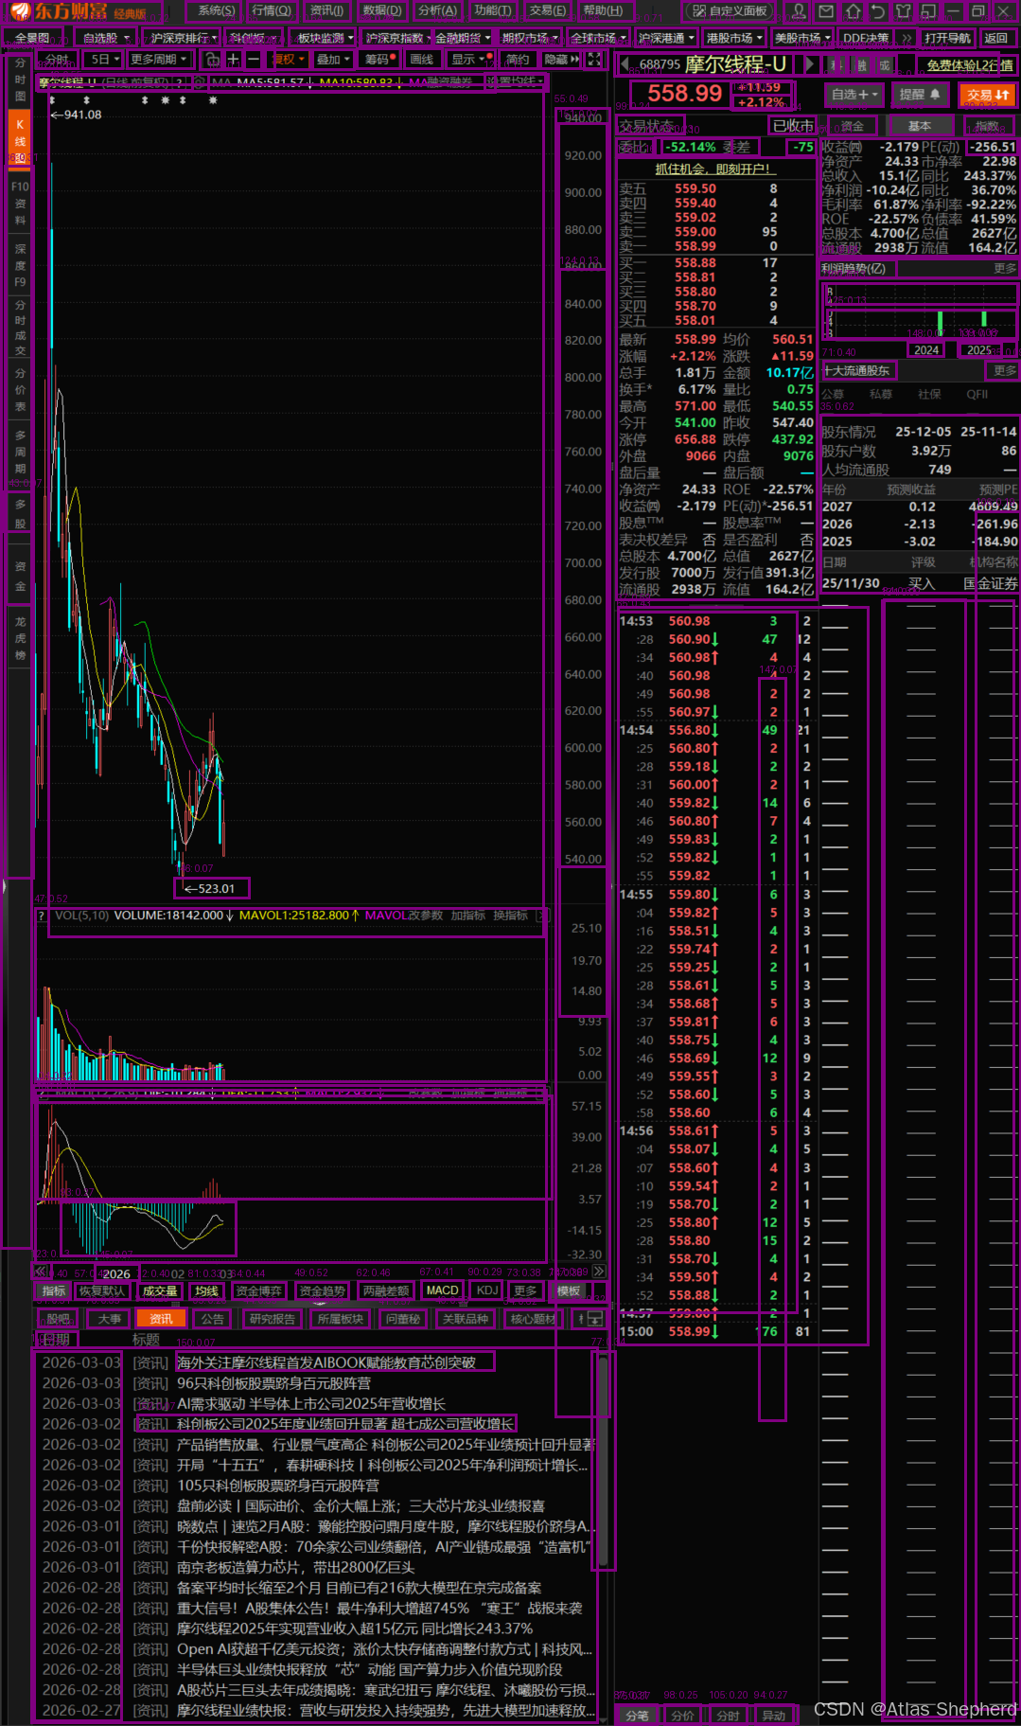Go to the home page icon

[853, 11]
